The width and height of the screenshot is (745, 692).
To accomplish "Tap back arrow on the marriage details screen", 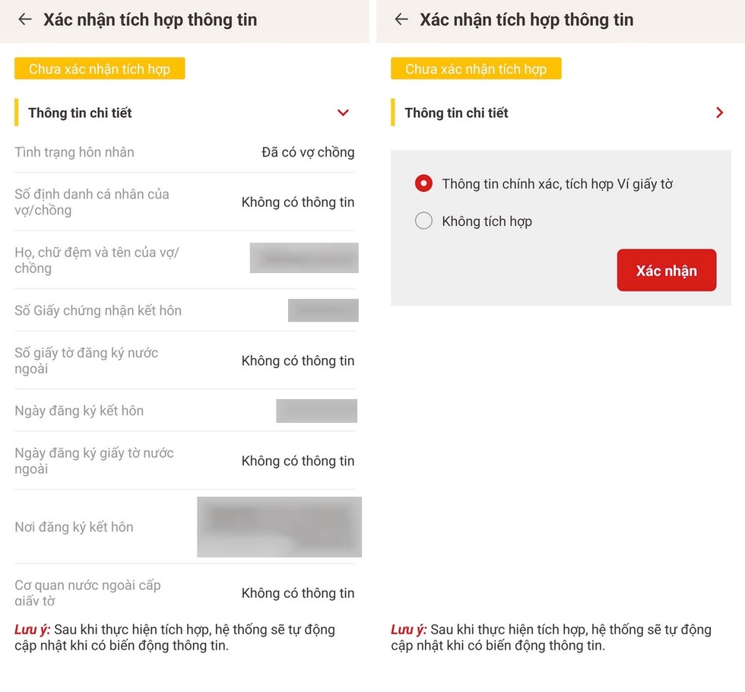I will [x=25, y=20].
